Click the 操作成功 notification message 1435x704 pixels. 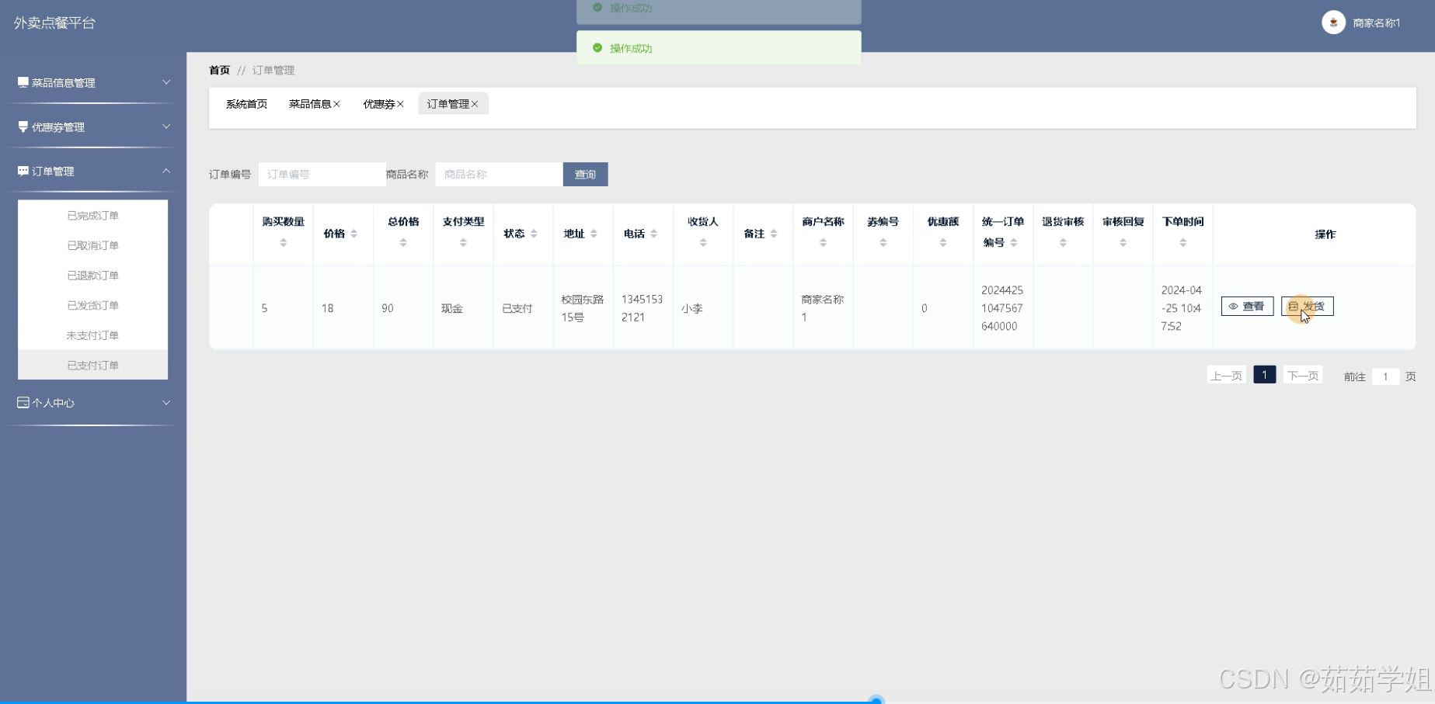coord(719,48)
